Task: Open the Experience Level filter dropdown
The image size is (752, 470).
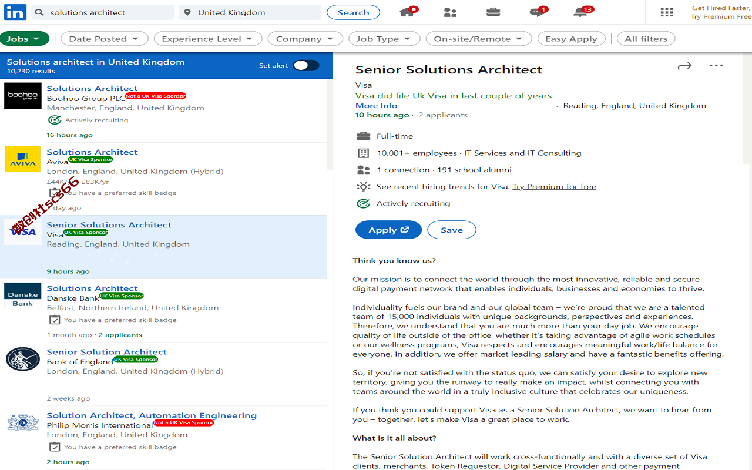Action: click(207, 39)
